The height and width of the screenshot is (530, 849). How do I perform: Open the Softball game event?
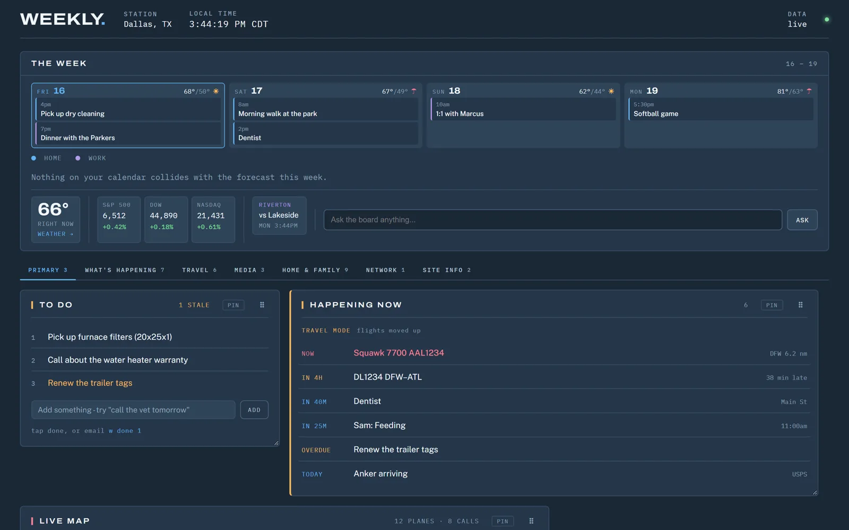pos(721,110)
